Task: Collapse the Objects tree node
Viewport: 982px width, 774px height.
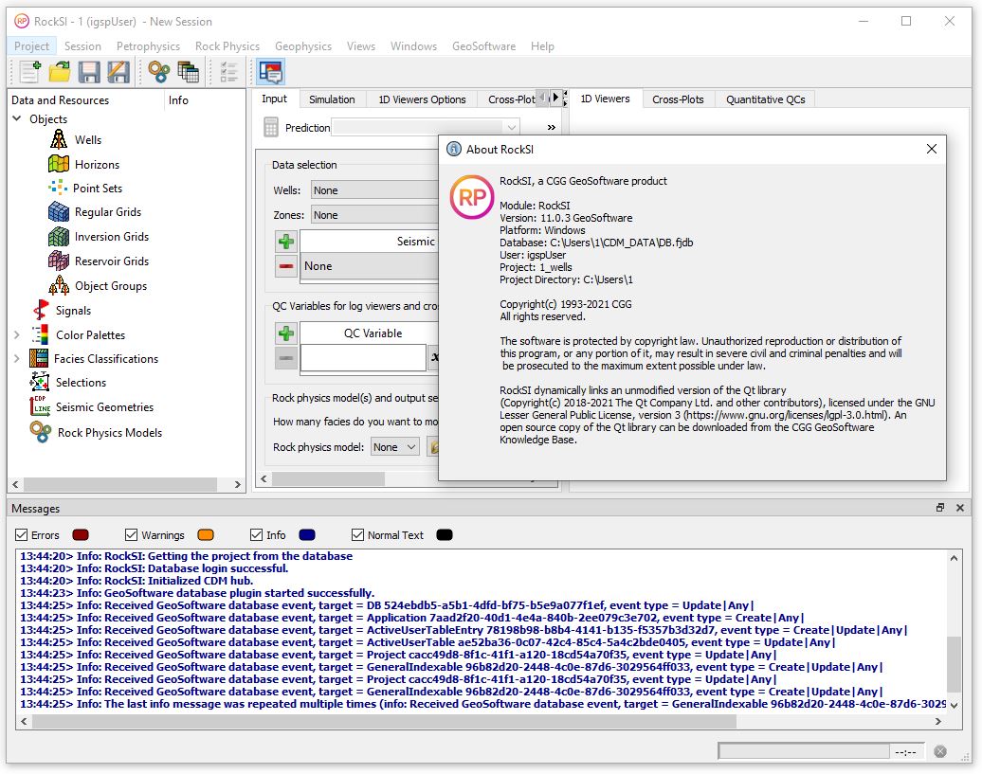Action: pyautogui.click(x=17, y=119)
